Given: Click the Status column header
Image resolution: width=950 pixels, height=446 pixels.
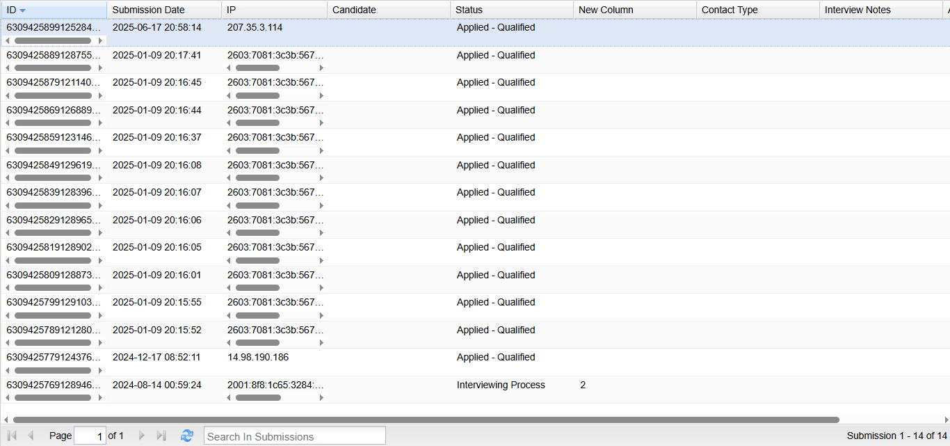Looking at the screenshot, I should point(469,10).
